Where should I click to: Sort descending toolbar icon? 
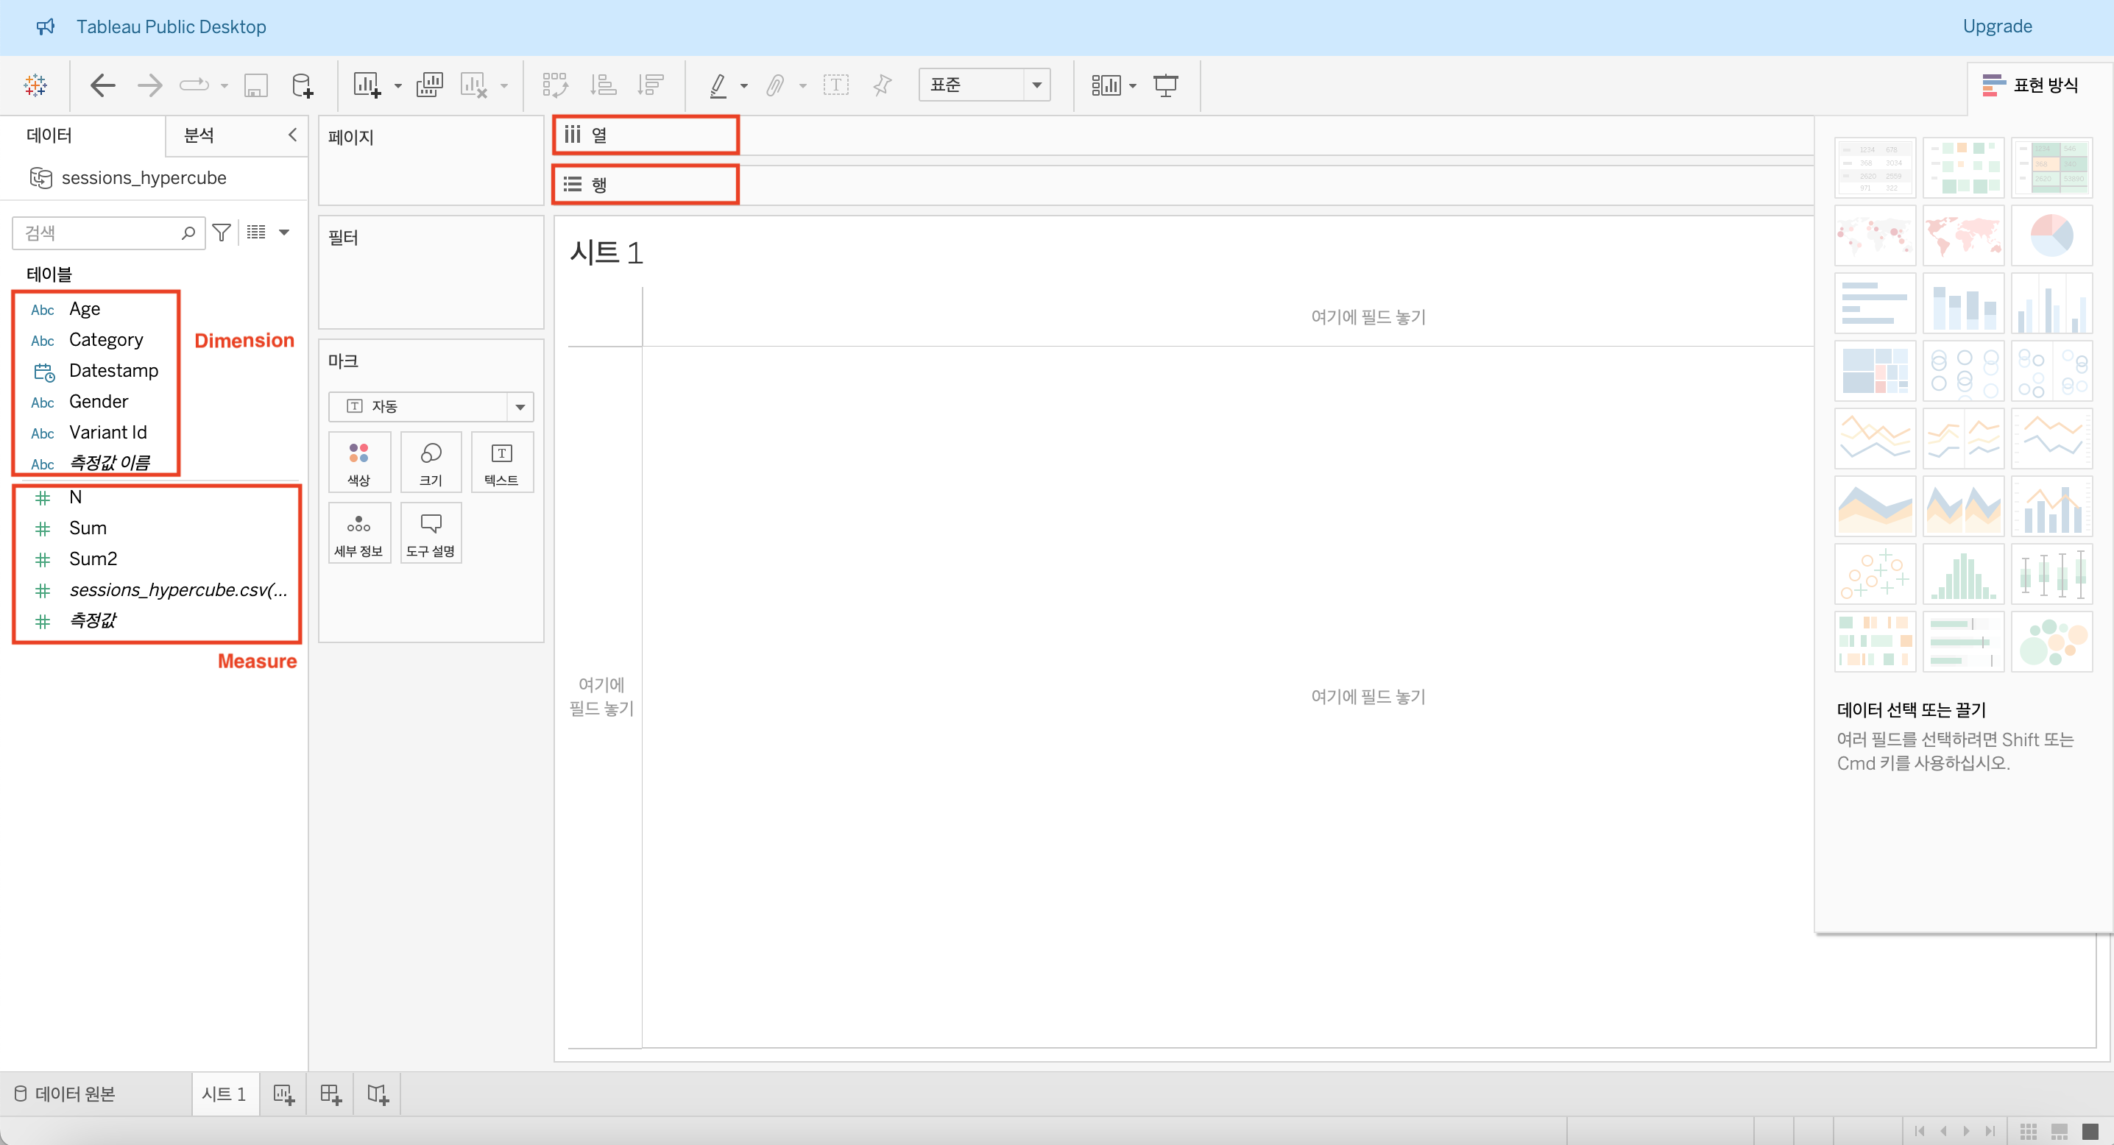click(x=651, y=85)
